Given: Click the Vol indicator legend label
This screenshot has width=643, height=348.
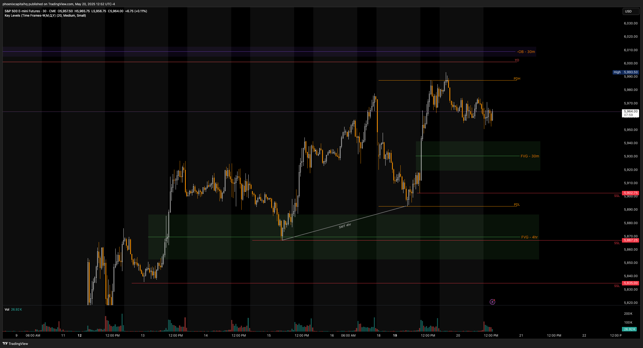Looking at the screenshot, I should pyautogui.click(x=7, y=310).
